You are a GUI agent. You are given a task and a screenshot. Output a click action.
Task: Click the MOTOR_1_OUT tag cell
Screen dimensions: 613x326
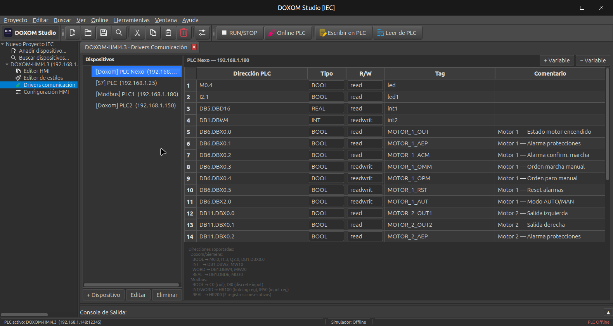click(440, 132)
